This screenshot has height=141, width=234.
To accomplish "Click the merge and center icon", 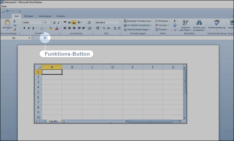I will 89,28.
